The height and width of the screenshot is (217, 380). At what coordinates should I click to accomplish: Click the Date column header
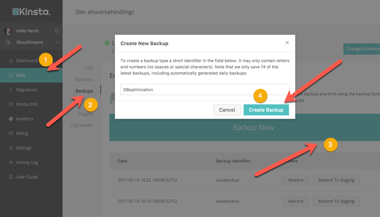(x=123, y=161)
